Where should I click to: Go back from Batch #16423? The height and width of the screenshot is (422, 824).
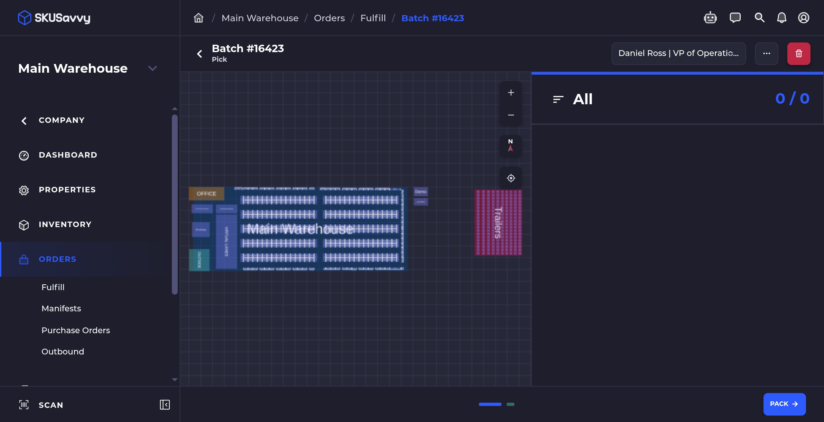[x=200, y=54]
